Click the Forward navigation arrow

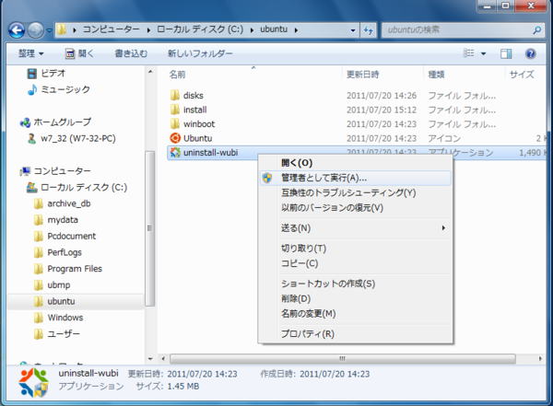(x=36, y=30)
